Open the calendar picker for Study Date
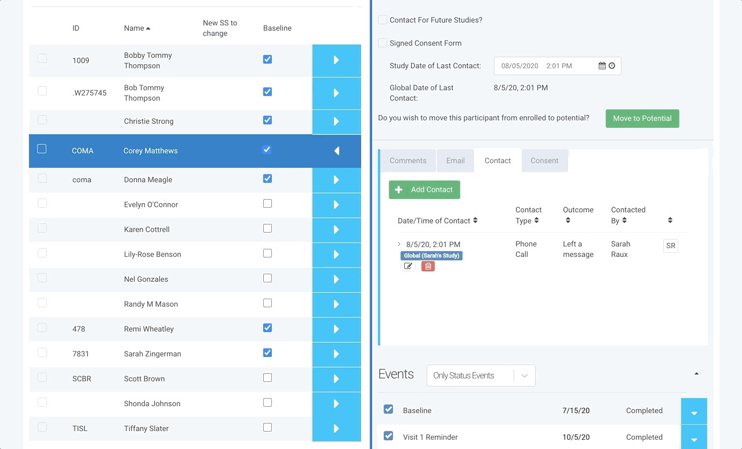 (x=602, y=66)
